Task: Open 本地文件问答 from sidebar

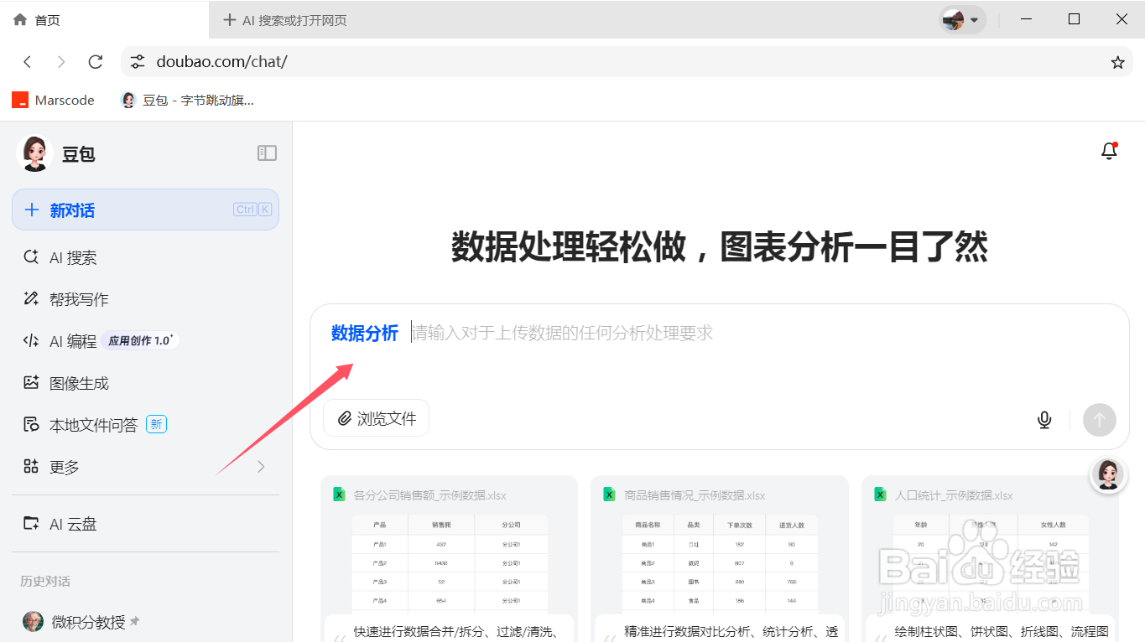Action: (145, 425)
